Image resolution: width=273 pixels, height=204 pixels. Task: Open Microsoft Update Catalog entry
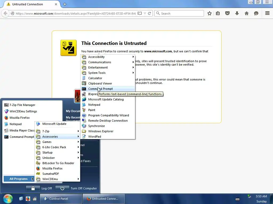[x=108, y=99]
